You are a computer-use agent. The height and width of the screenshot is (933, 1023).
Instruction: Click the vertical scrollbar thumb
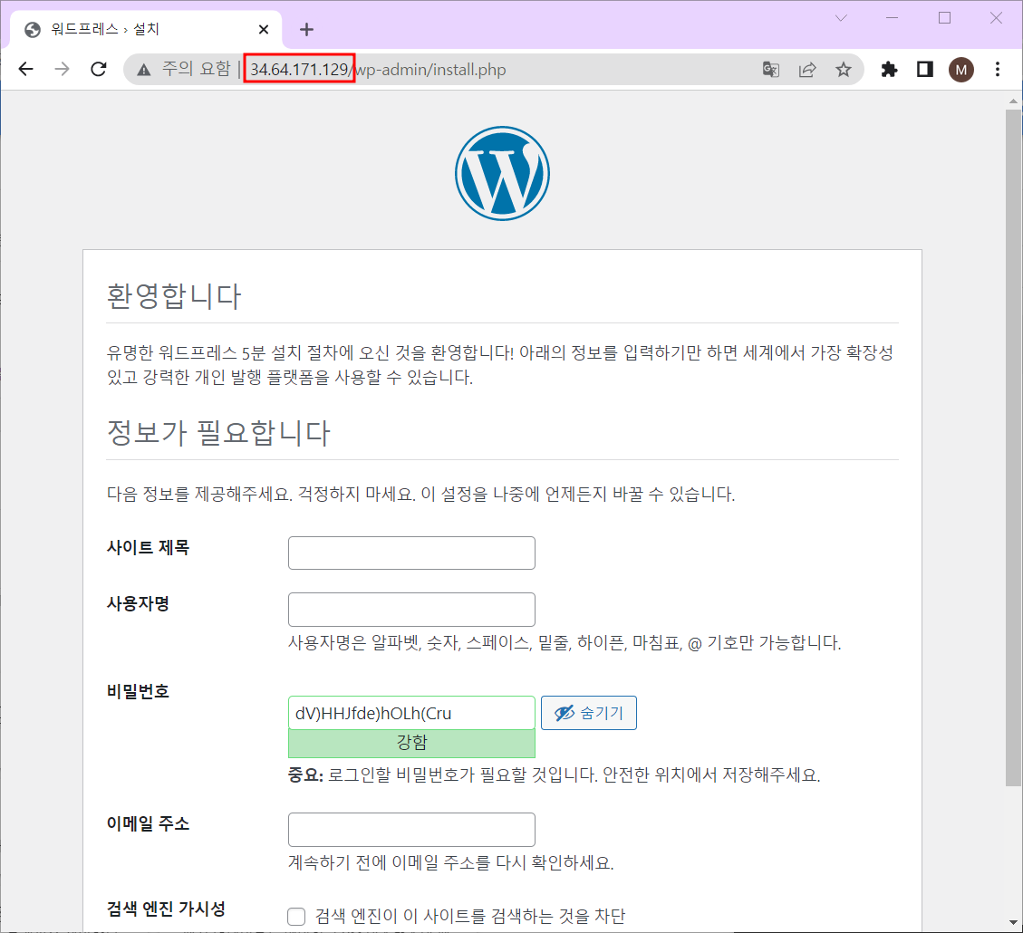pos(1012,447)
